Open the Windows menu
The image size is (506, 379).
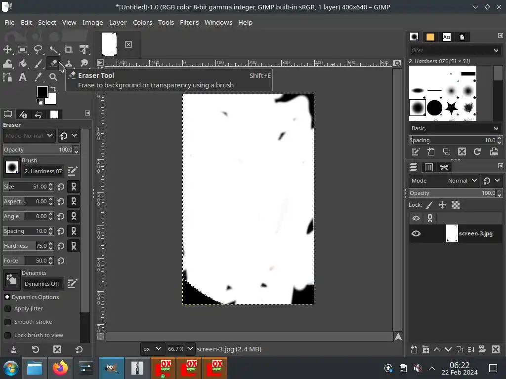click(218, 22)
